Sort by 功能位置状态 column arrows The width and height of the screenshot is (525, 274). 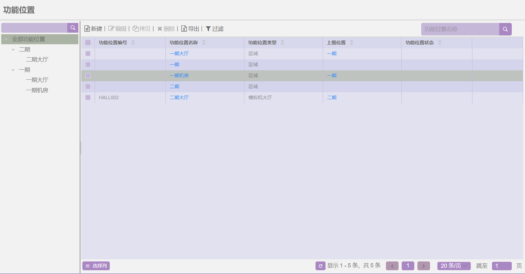[440, 42]
